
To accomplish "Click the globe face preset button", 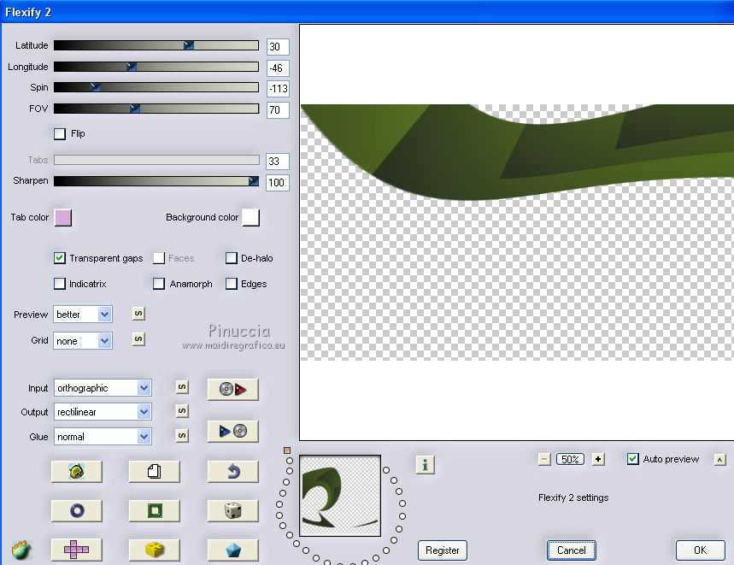I will click(76, 471).
